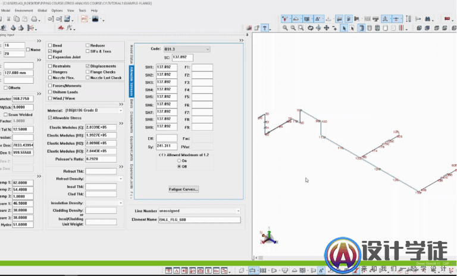457x276 pixels.
Task: Switch to the Allowable Stresses side tab
Action: point(131,81)
